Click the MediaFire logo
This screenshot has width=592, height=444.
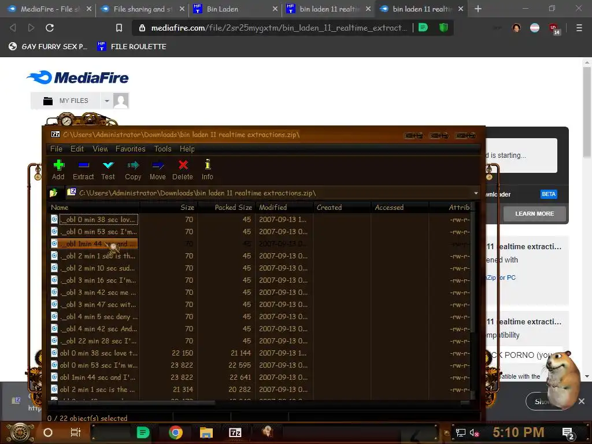coord(78,77)
